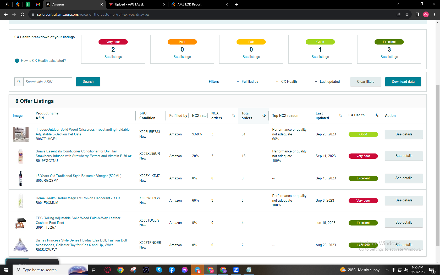Click the magnifier icon in search box
The image size is (440, 275).
pos(19,82)
